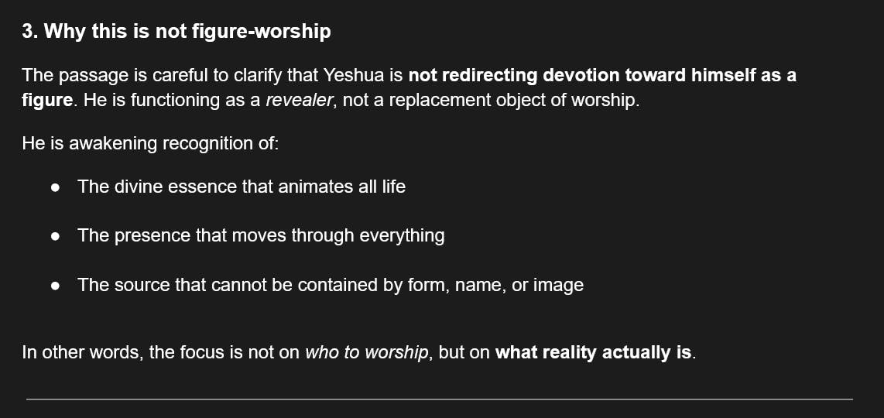Click the bullet about the source uncontained by form

click(x=330, y=285)
